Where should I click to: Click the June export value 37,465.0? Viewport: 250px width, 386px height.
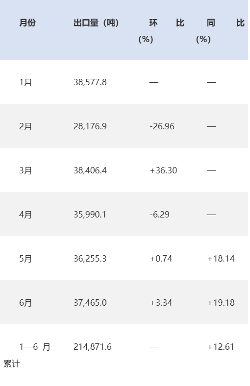90,303
